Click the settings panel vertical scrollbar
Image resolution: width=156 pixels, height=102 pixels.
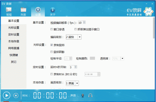154,28
